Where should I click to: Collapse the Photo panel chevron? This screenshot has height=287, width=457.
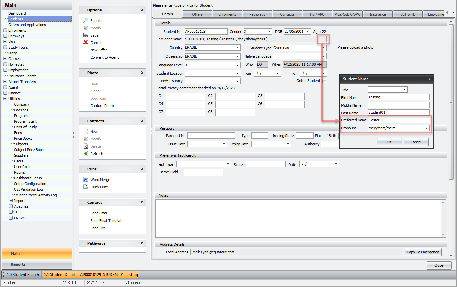tap(142, 73)
